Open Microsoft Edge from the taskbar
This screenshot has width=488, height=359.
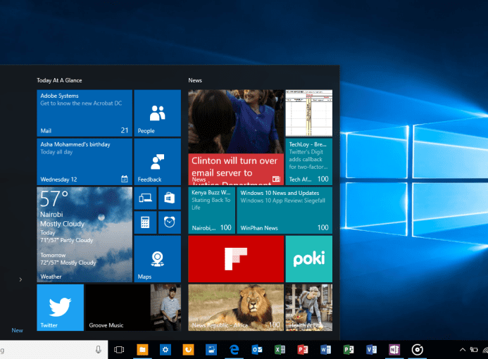point(234,350)
